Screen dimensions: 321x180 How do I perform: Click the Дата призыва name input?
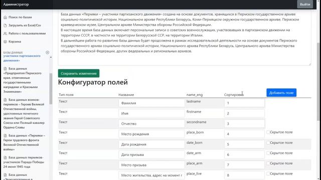pos(151,154)
